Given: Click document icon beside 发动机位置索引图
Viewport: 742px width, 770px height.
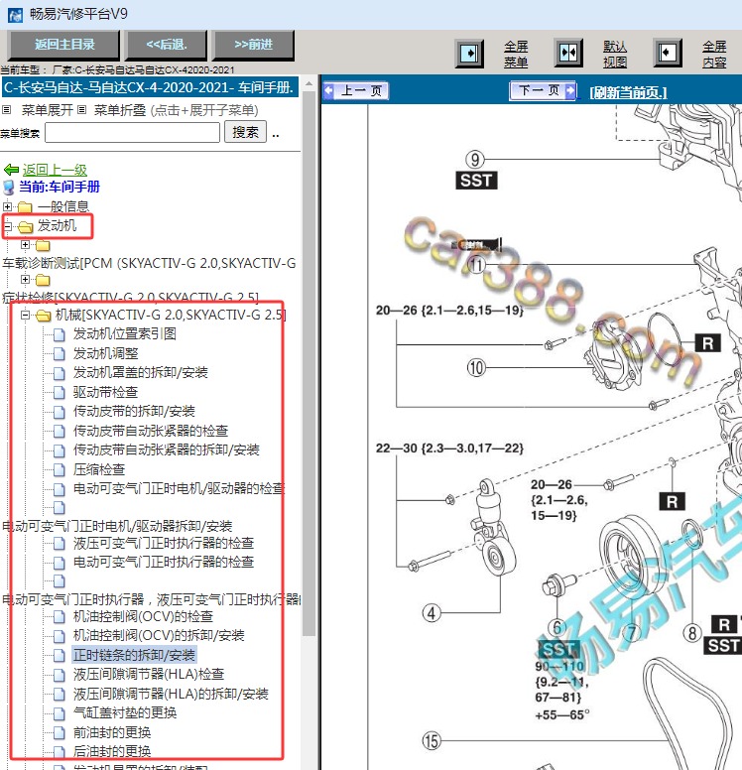Looking at the screenshot, I should pyautogui.click(x=59, y=335).
